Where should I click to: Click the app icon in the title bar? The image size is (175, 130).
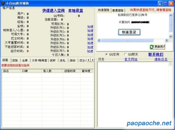tap(3, 3)
